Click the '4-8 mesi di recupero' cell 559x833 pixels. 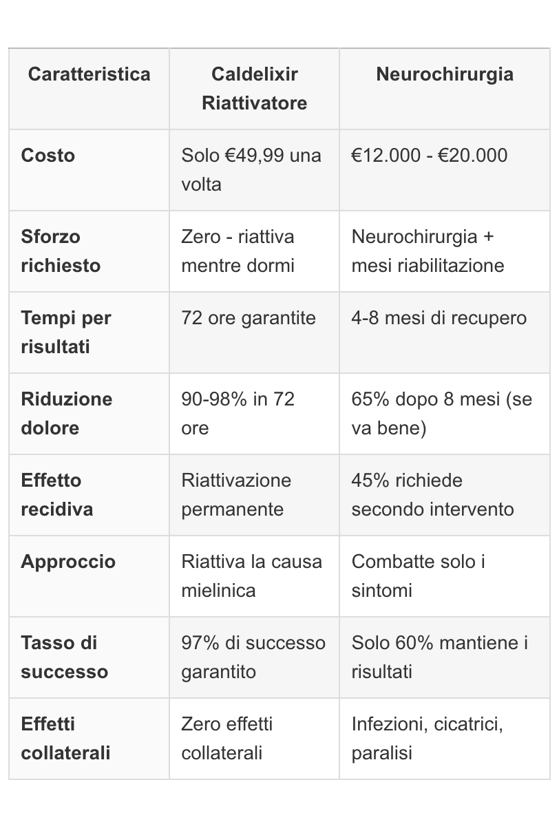click(439, 318)
